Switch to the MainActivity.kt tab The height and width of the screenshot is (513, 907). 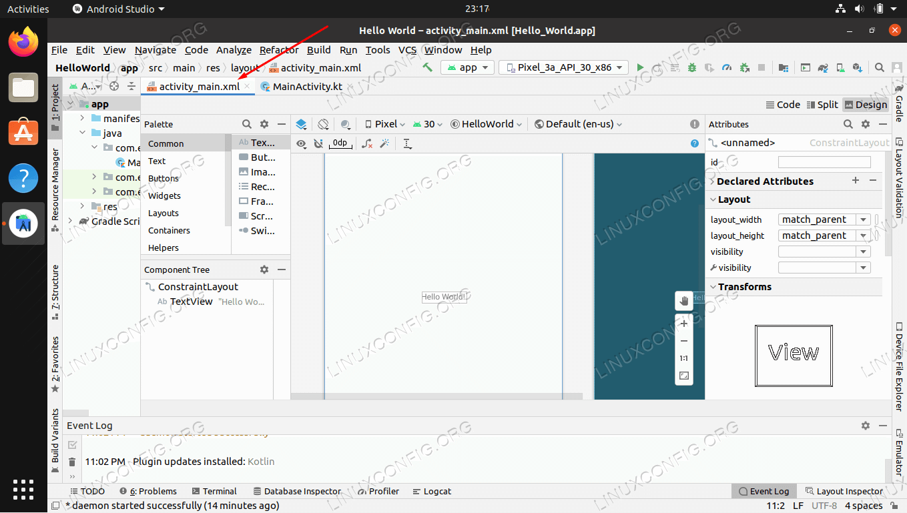click(302, 87)
